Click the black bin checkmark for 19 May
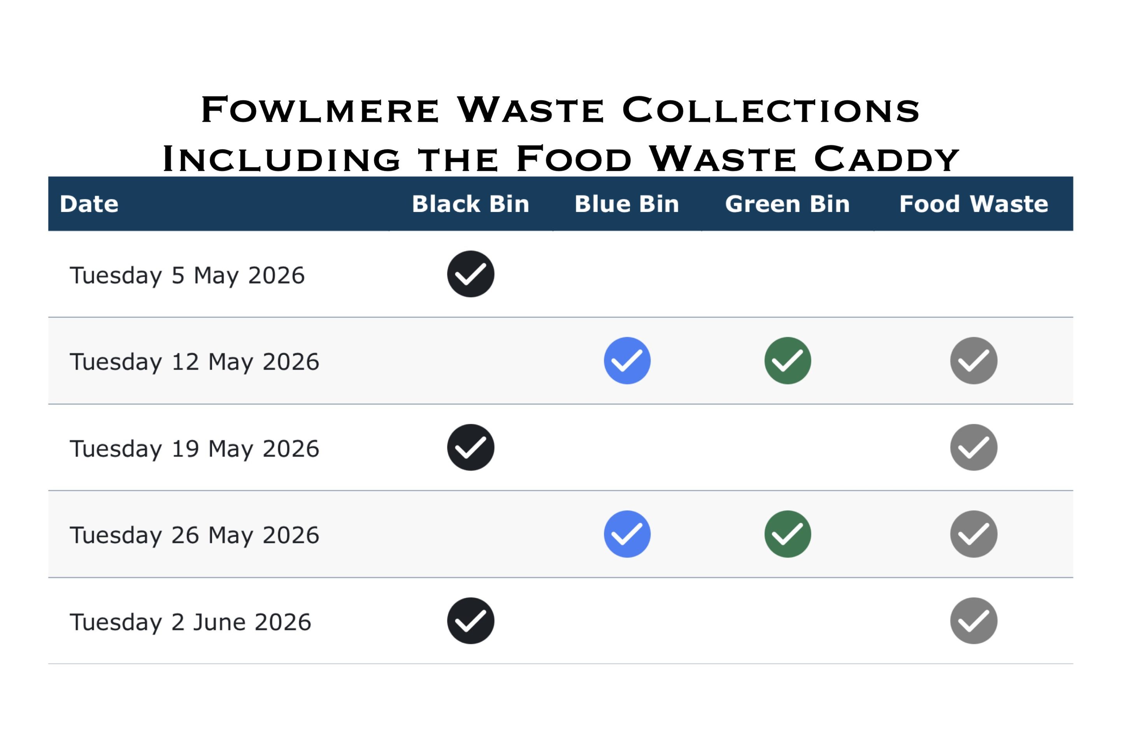The image size is (1121, 747). pyautogui.click(x=470, y=447)
